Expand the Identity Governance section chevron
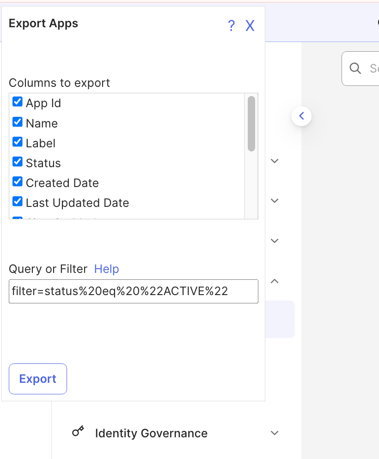Screen dimensions: 379x459 pos(275,433)
